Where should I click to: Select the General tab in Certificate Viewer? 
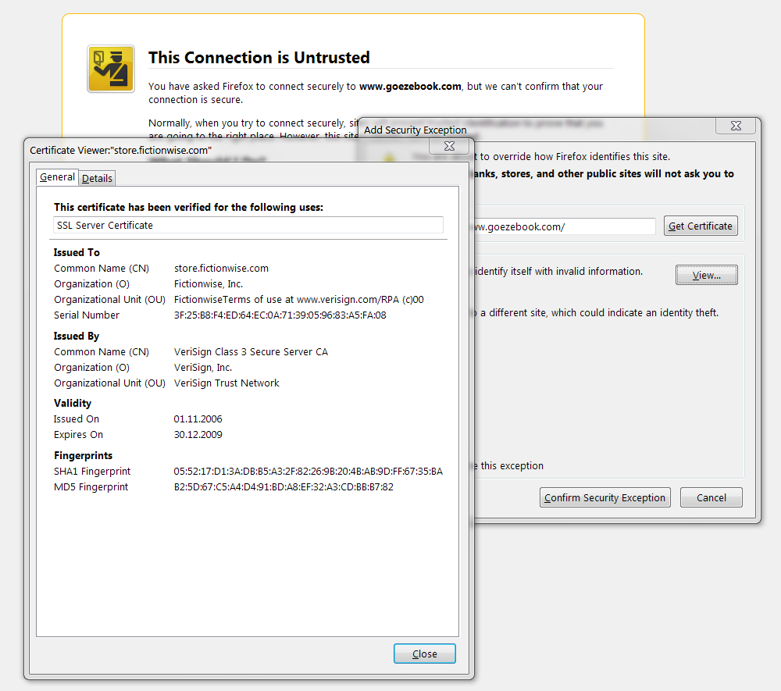click(57, 177)
